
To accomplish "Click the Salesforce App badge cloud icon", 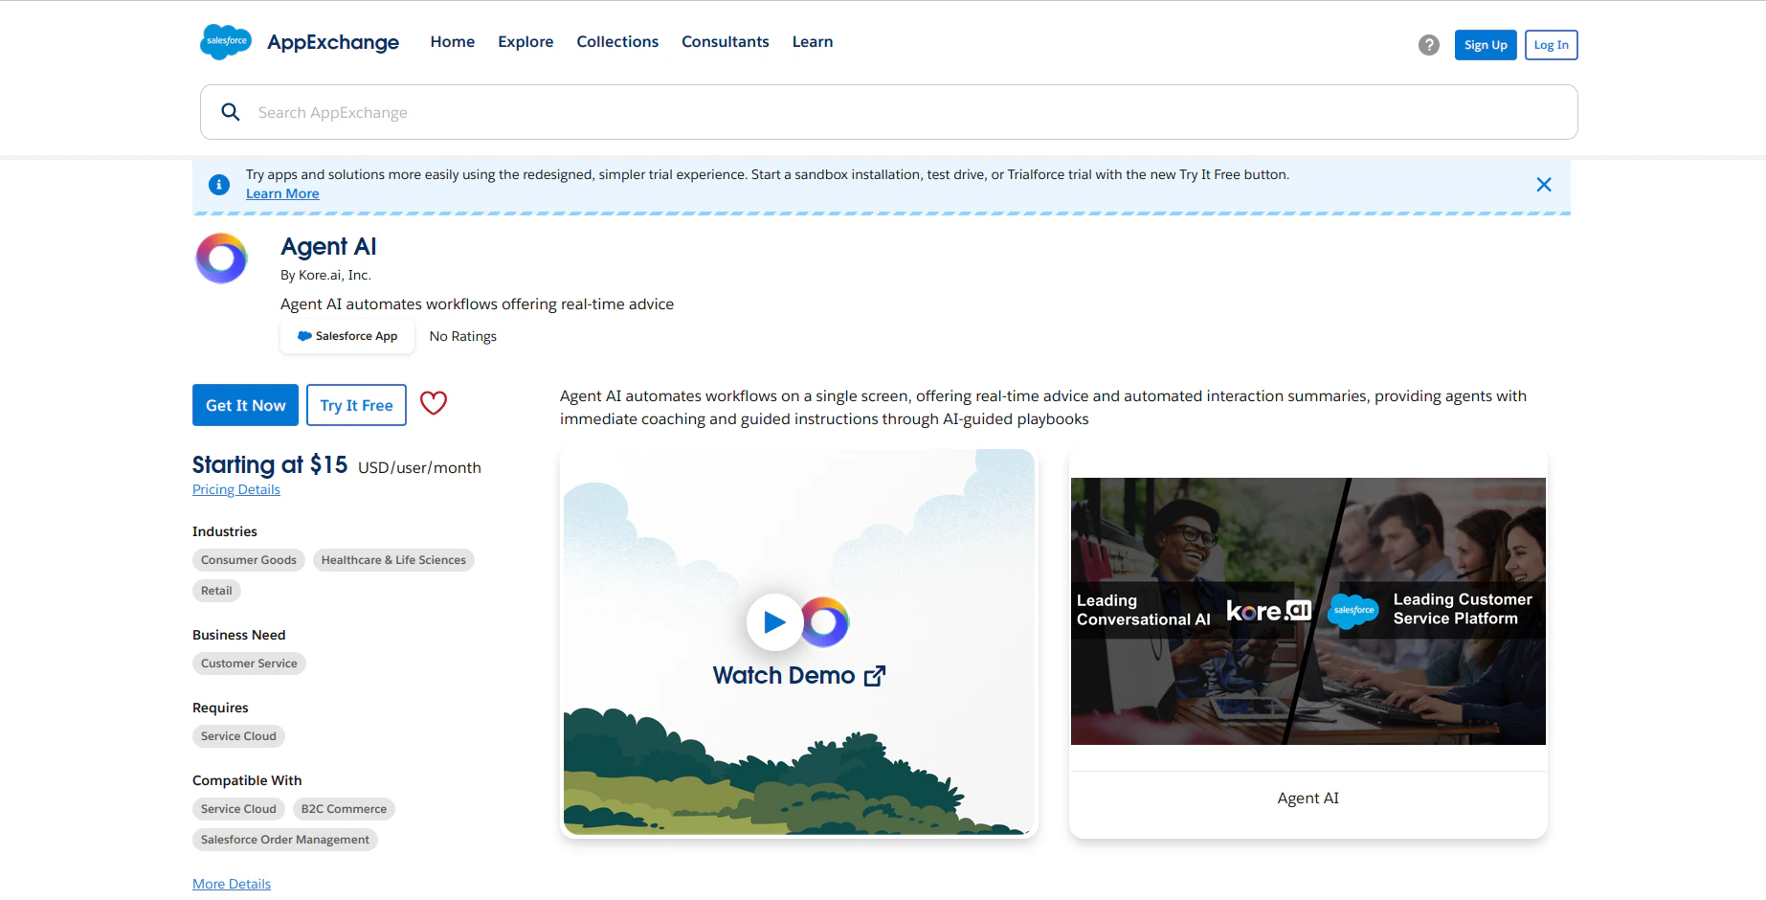I will [x=304, y=335].
